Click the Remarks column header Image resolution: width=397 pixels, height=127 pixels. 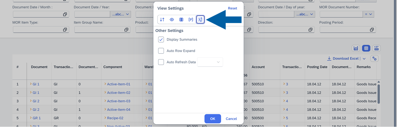(x=363, y=67)
